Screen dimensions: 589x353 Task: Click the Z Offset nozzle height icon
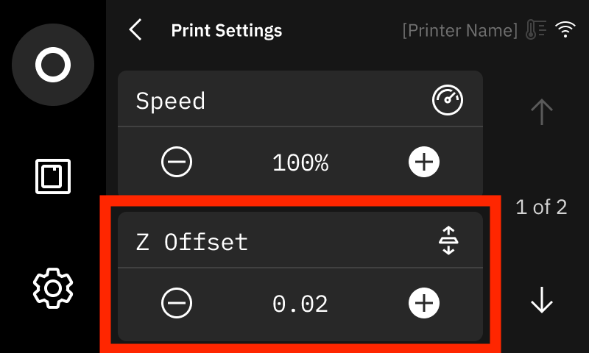pos(448,241)
